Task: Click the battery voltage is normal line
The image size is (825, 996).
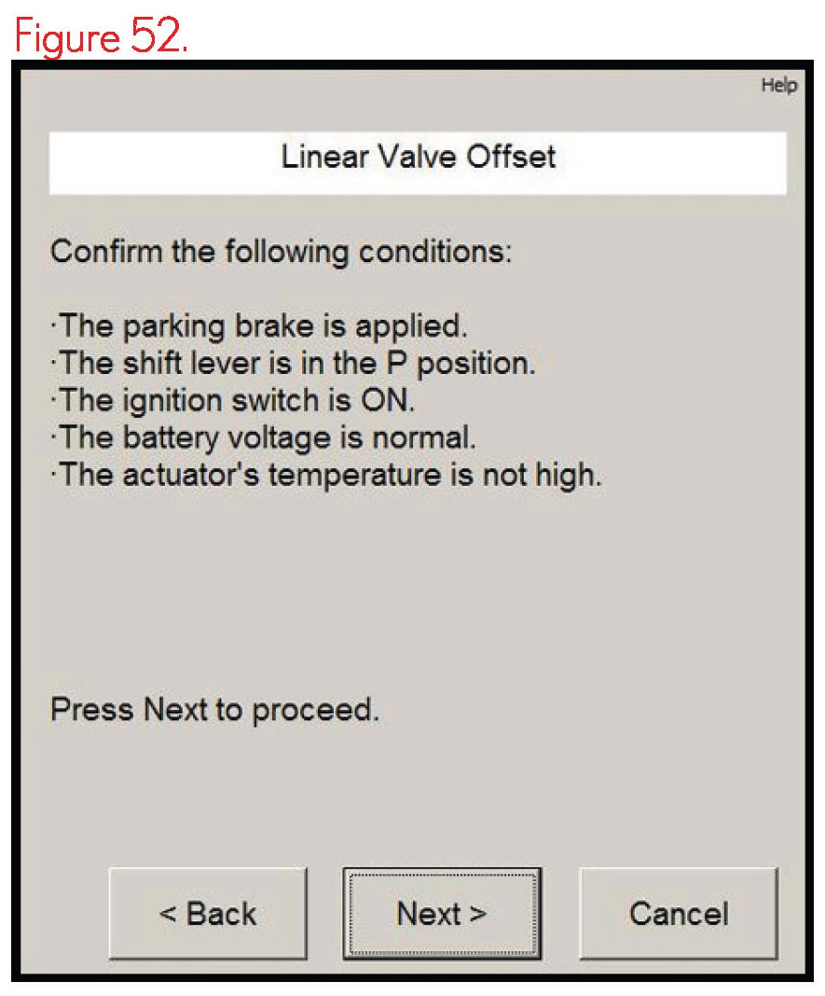Action: [267, 437]
